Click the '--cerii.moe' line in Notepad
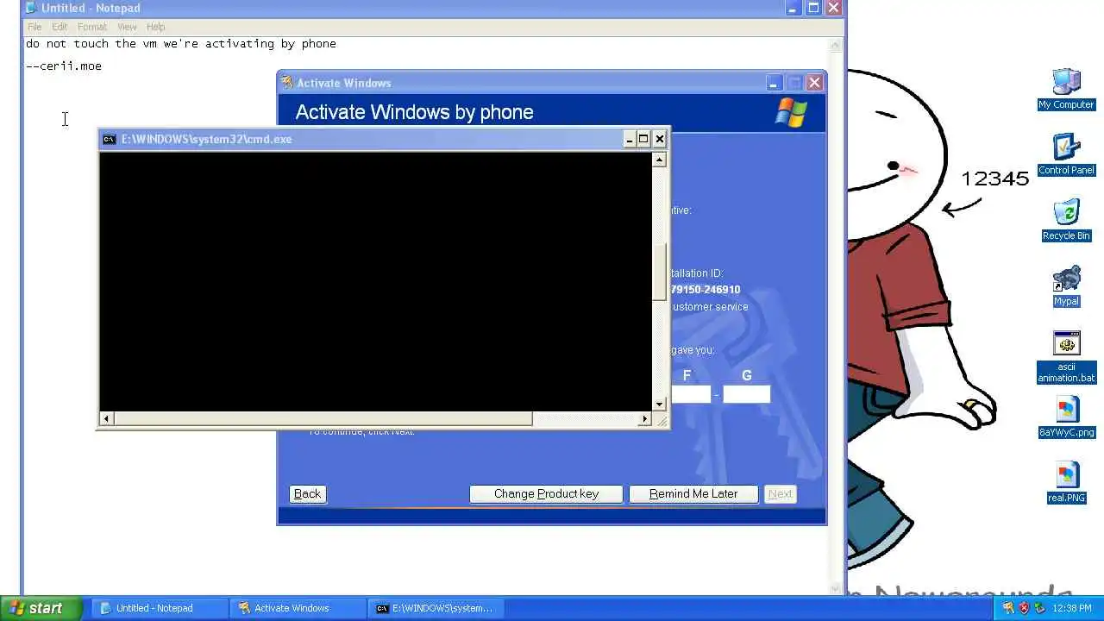This screenshot has height=621, width=1104. pyautogui.click(x=64, y=66)
